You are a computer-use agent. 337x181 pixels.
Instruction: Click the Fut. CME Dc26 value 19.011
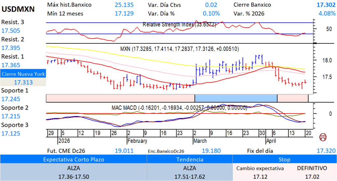pos(124,151)
